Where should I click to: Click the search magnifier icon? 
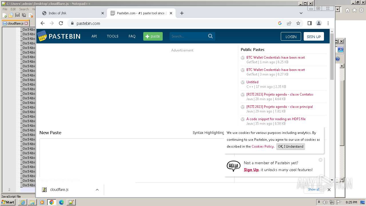point(210,36)
